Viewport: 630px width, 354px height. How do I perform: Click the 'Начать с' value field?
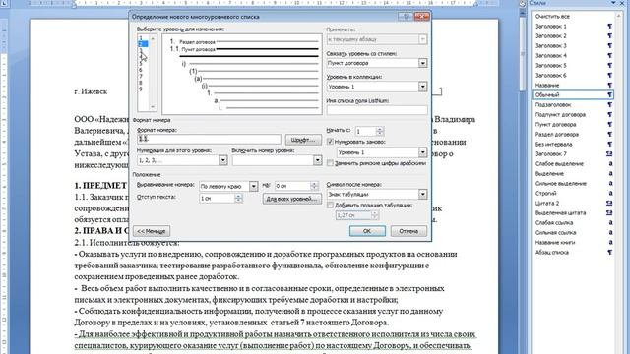tap(365, 131)
